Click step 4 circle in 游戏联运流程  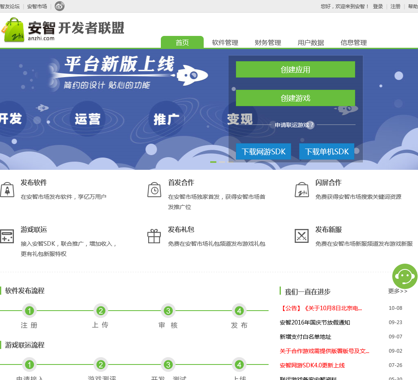(x=239, y=364)
